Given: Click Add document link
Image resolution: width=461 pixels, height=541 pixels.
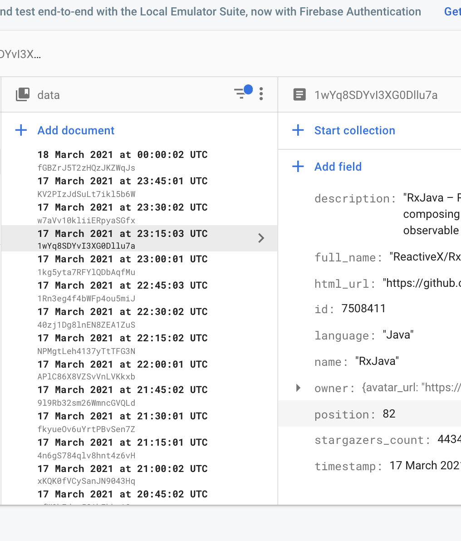Looking at the screenshot, I should [x=76, y=130].
